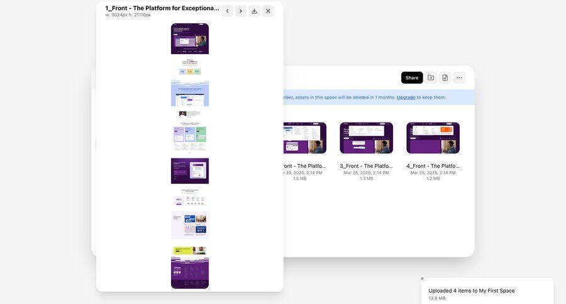Dismiss the upload notification with the X
The width and height of the screenshot is (566, 304).
point(422,278)
